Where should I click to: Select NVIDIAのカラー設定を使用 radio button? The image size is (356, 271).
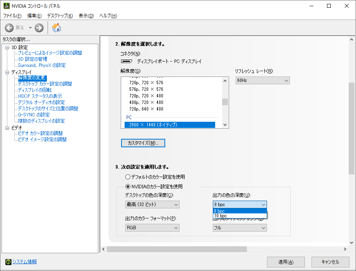pyautogui.click(x=128, y=187)
